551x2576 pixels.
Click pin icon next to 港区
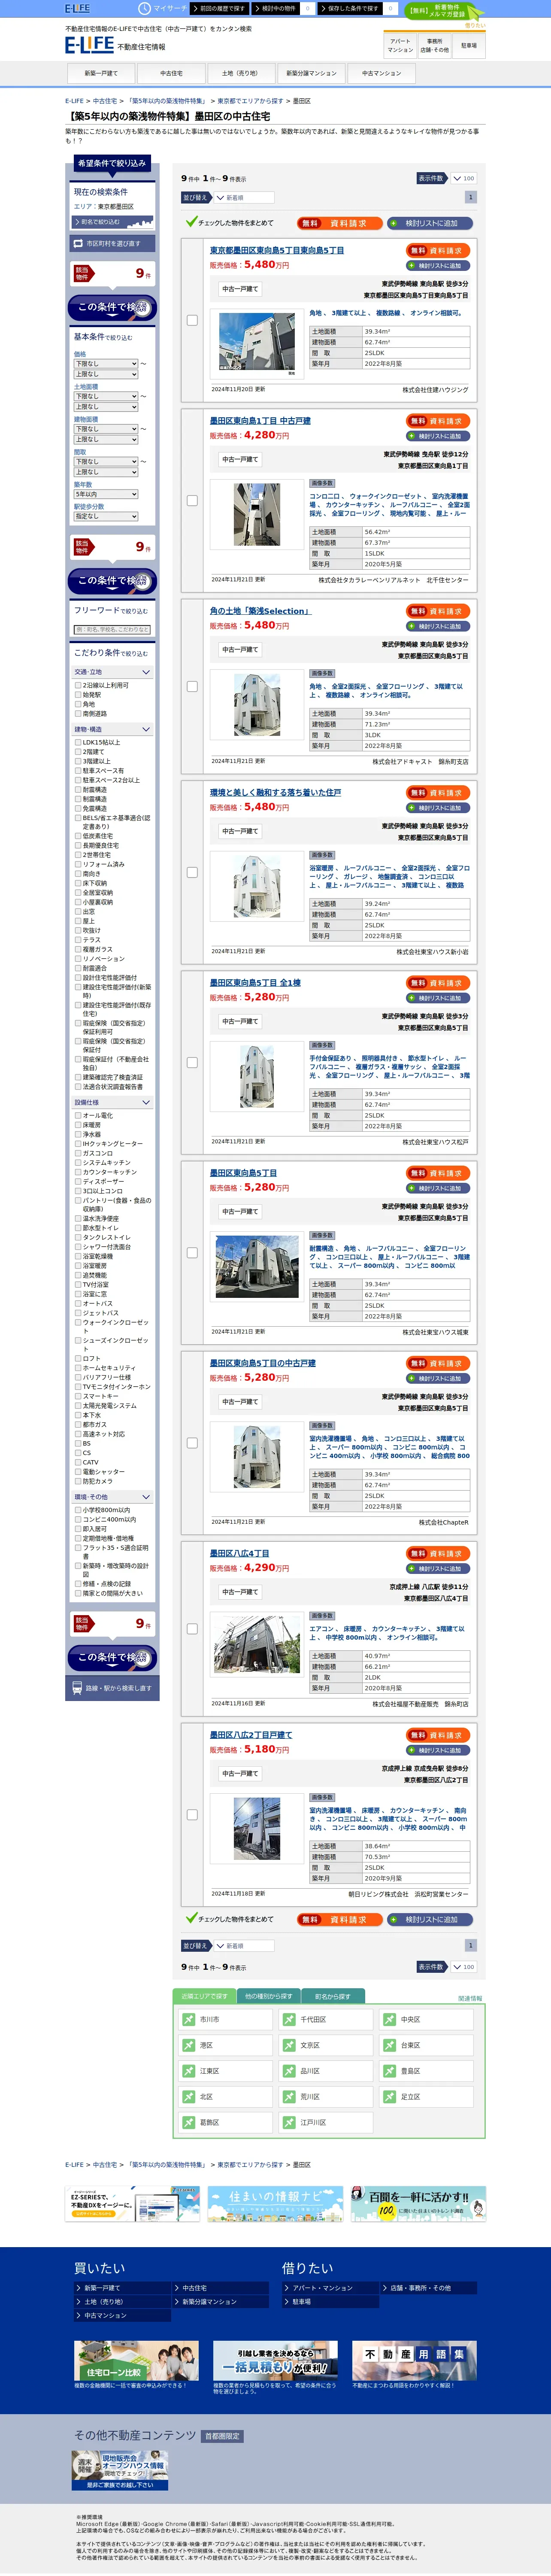tap(188, 2045)
